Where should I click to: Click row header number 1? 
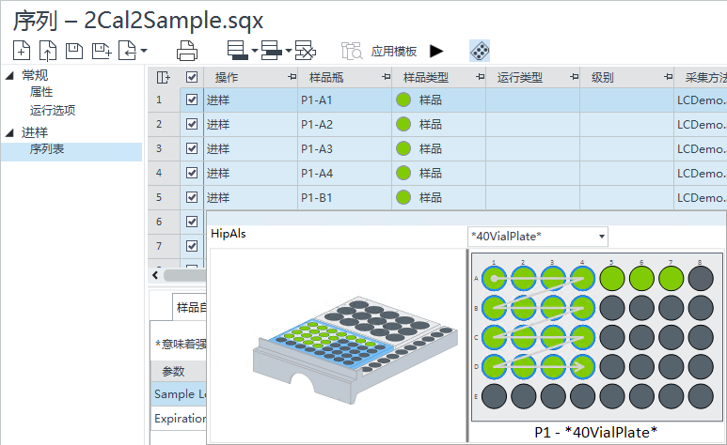pos(164,100)
